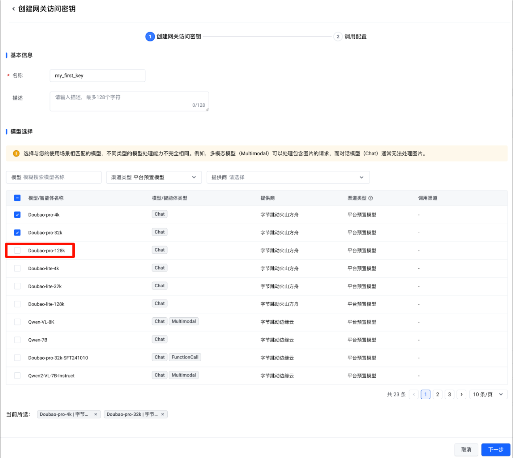Click the previous page arrow in pagination
This screenshot has width=513, height=458.
tap(414, 394)
